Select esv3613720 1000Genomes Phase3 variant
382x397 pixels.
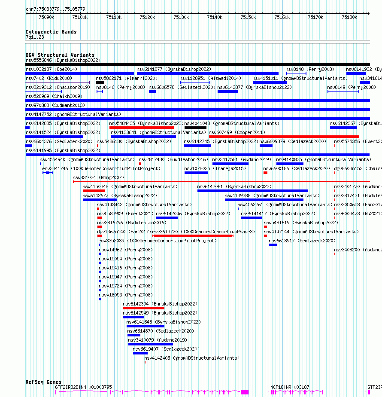point(203,232)
